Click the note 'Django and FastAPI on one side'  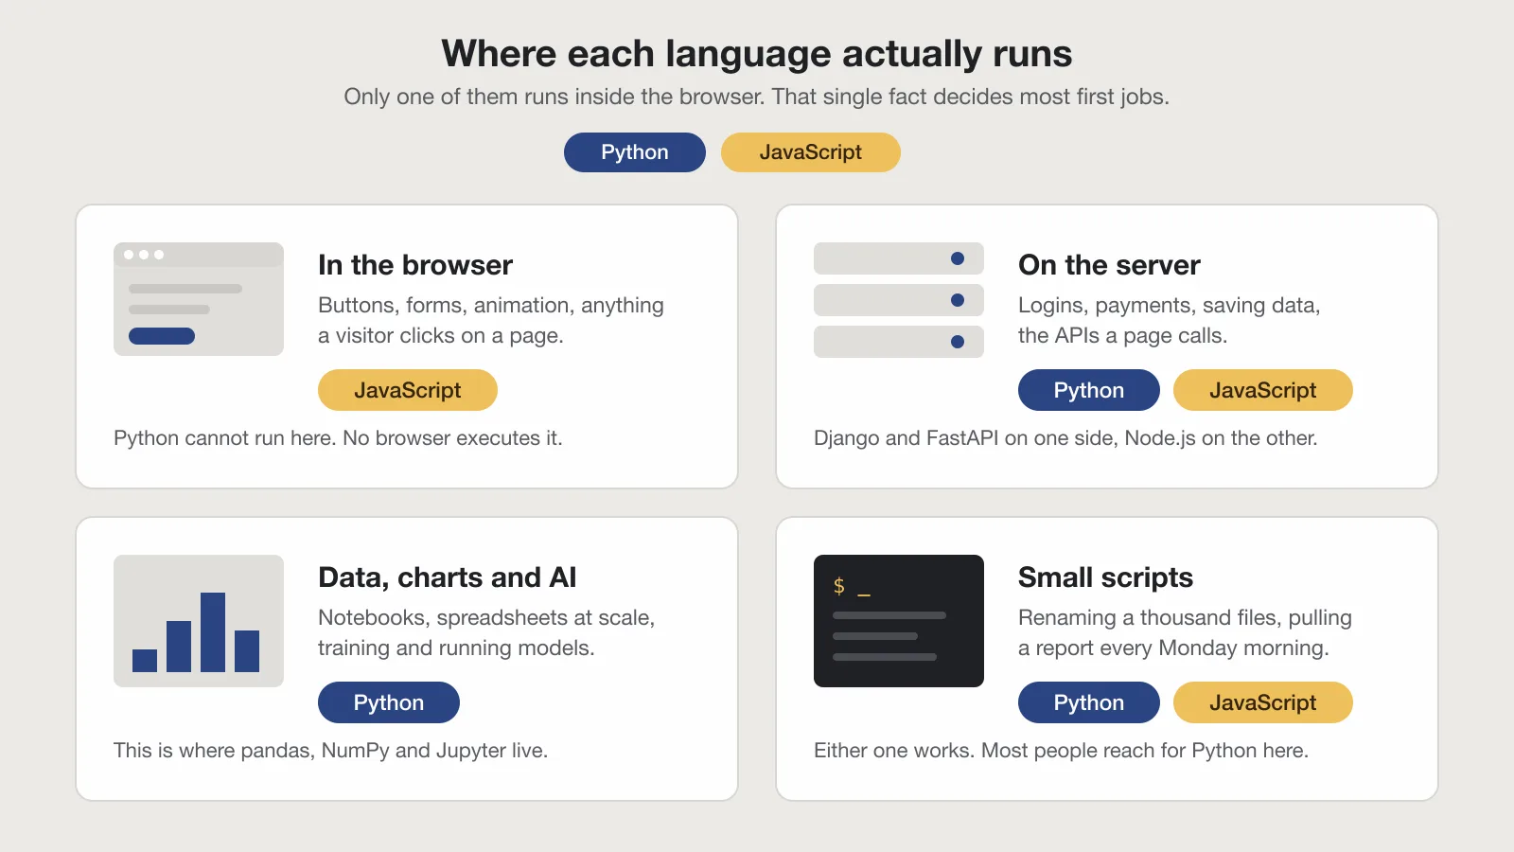[963, 438]
